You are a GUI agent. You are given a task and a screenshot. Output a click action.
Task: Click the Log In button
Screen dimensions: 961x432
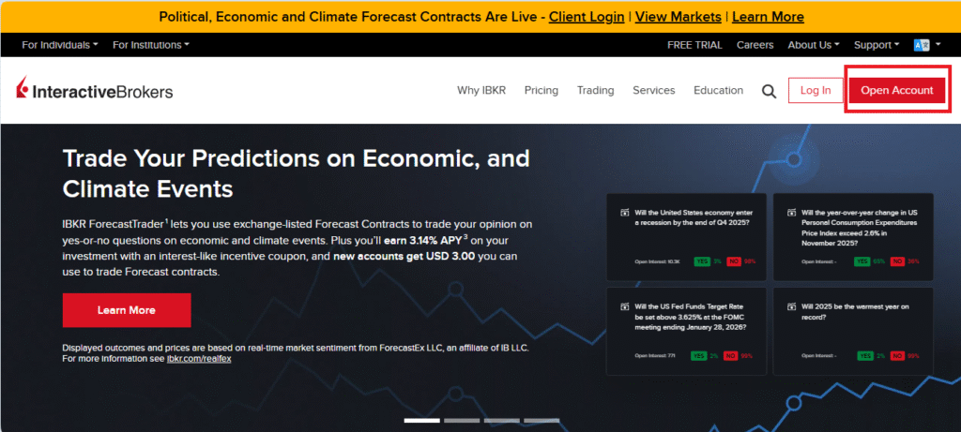(x=816, y=91)
